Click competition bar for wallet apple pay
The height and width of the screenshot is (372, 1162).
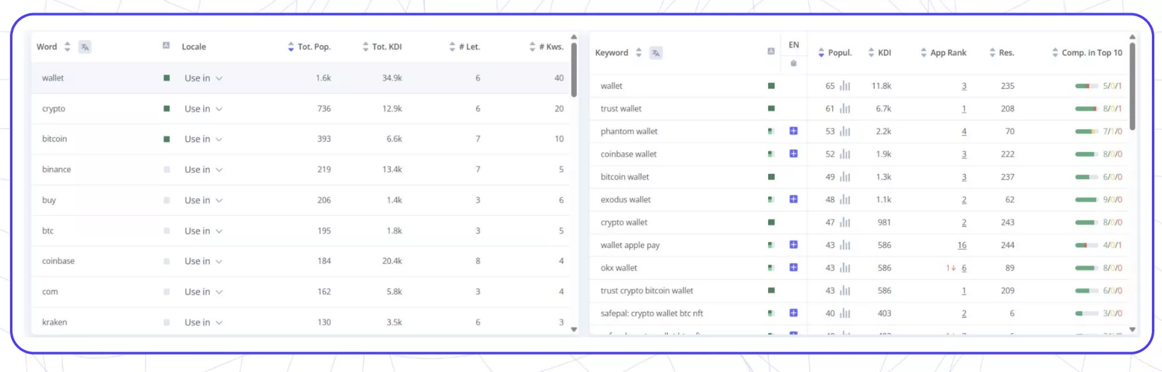1086,245
